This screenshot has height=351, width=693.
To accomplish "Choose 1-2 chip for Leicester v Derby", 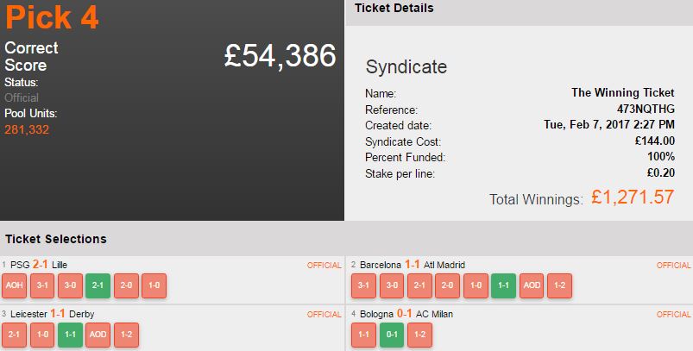I will [125, 335].
